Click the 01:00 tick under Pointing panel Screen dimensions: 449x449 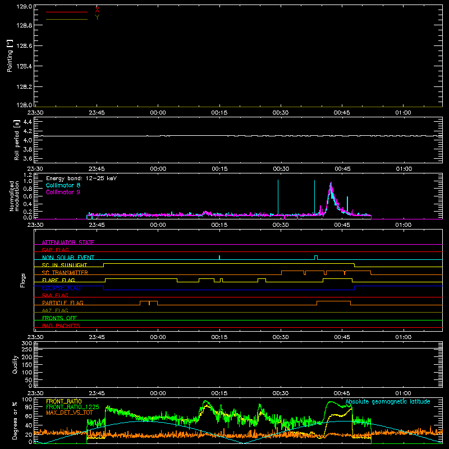(x=403, y=113)
